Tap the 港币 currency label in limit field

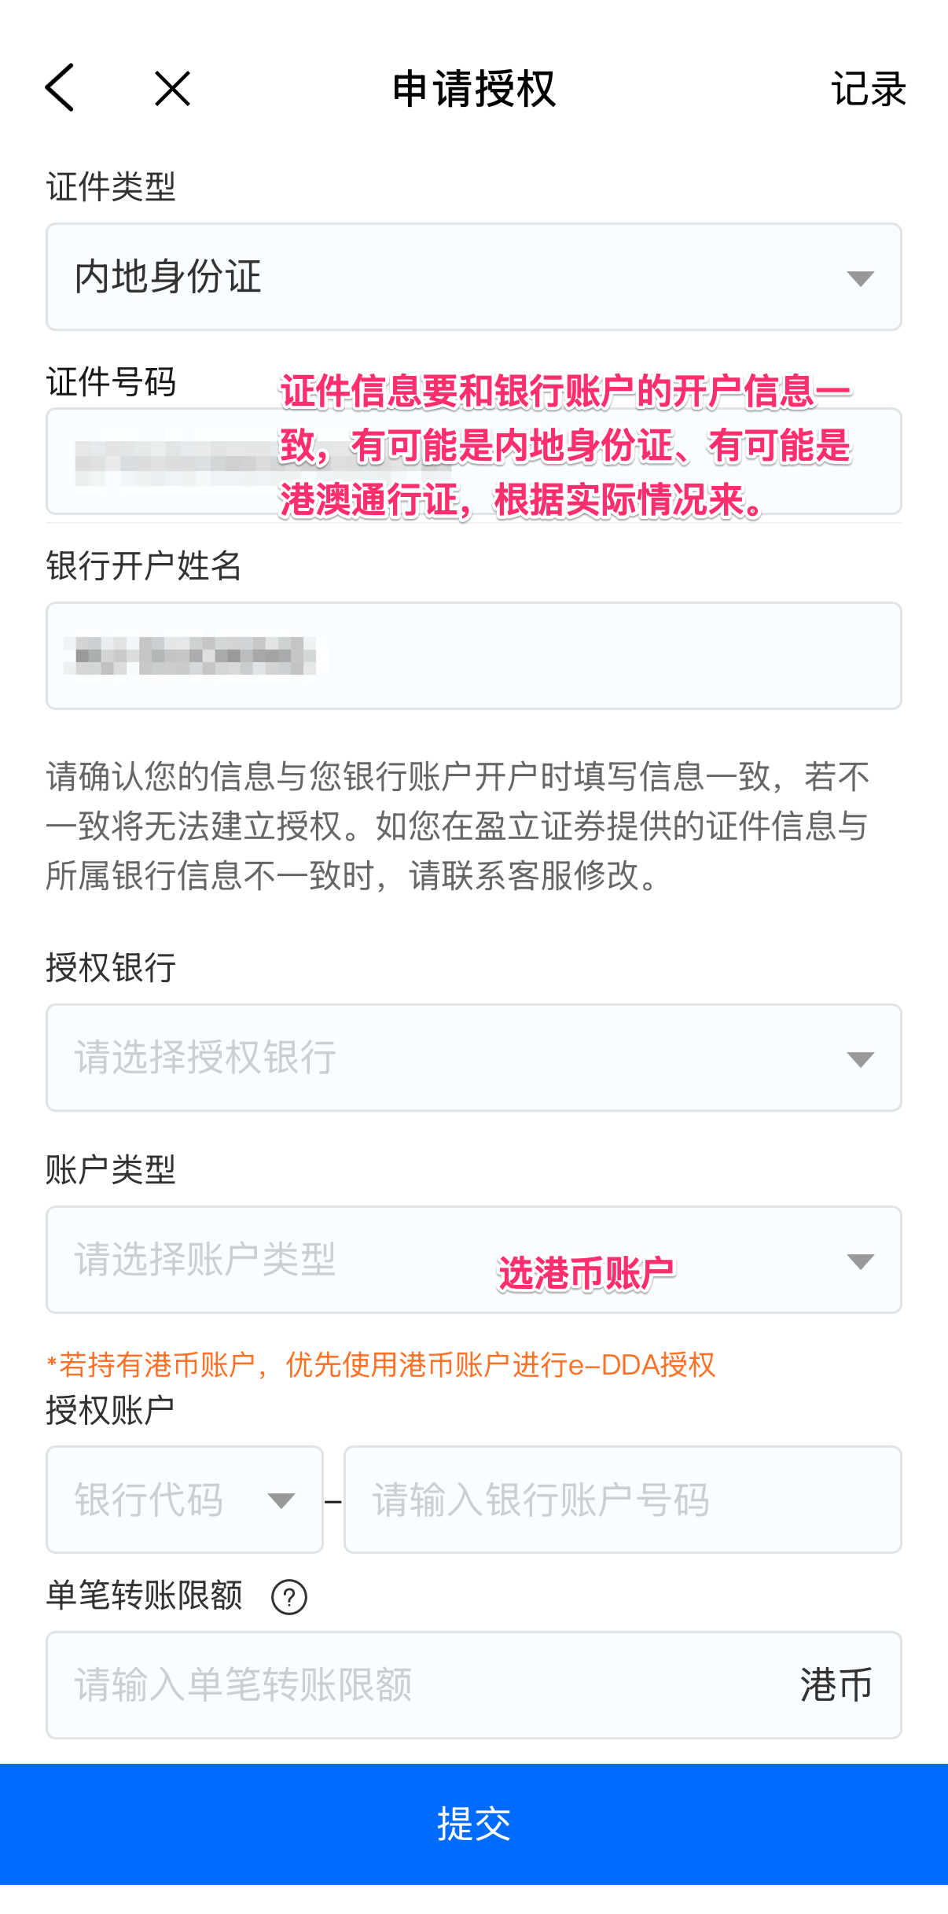[x=836, y=1685]
